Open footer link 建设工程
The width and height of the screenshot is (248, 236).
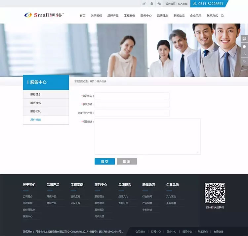[75, 196]
